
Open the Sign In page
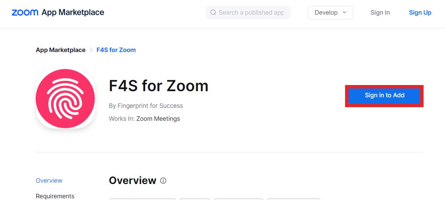click(x=380, y=13)
